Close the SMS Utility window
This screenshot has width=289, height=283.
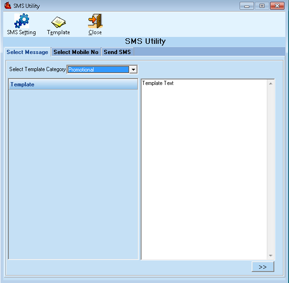click(277, 6)
